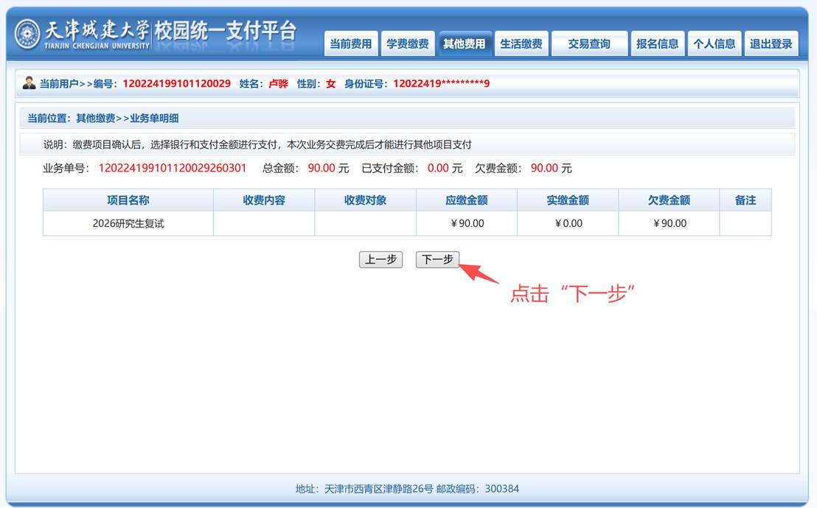
Task: Click the red business order number
Action: coord(173,168)
